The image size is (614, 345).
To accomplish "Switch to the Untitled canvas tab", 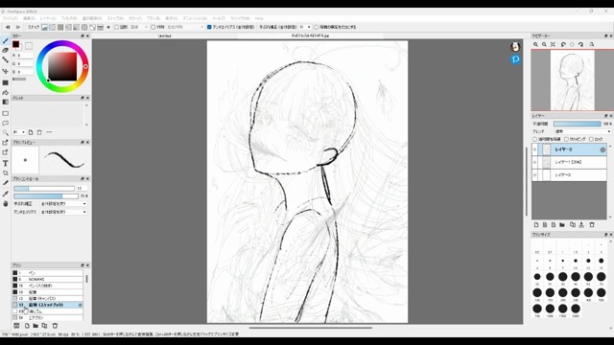I will (164, 35).
